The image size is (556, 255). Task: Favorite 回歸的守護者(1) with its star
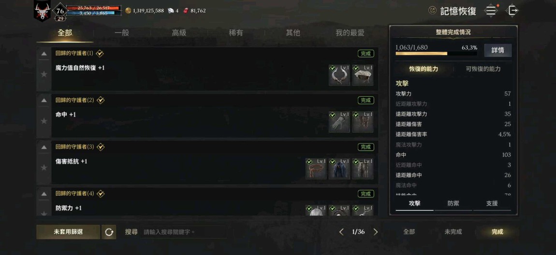[x=44, y=74]
